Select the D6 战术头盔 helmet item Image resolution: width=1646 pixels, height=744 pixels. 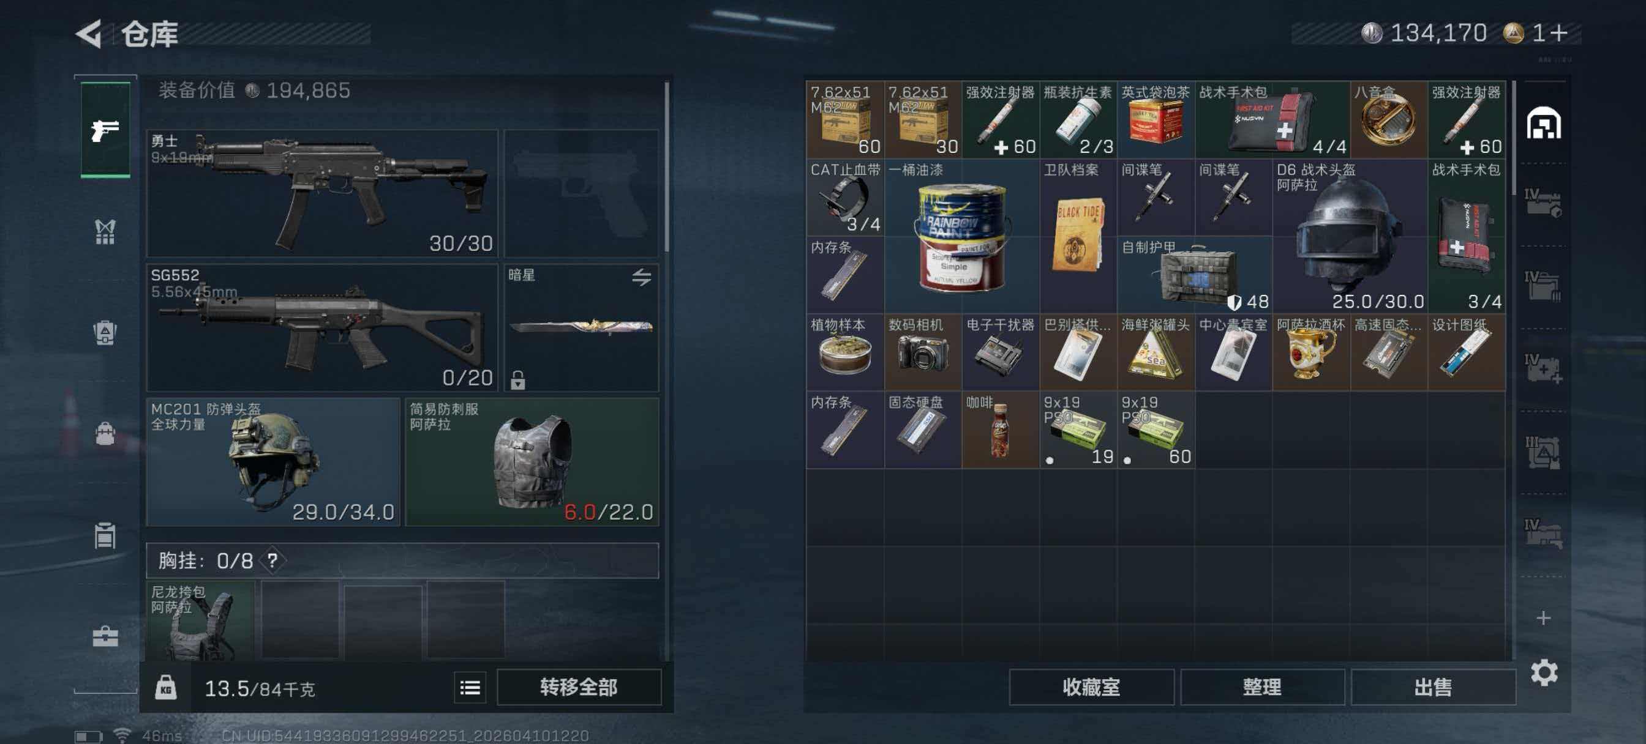point(1350,236)
